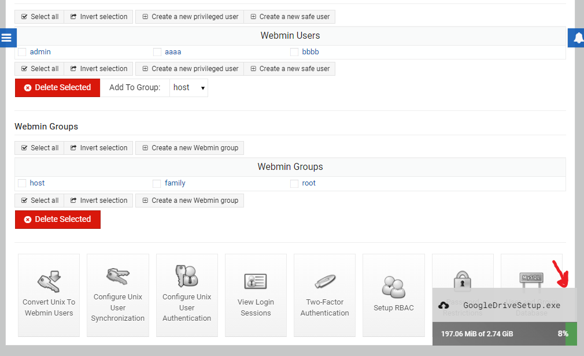The height and width of the screenshot is (356, 584).
Task: Click the GoogleDriveSetup.exe file name
Action: click(512, 305)
